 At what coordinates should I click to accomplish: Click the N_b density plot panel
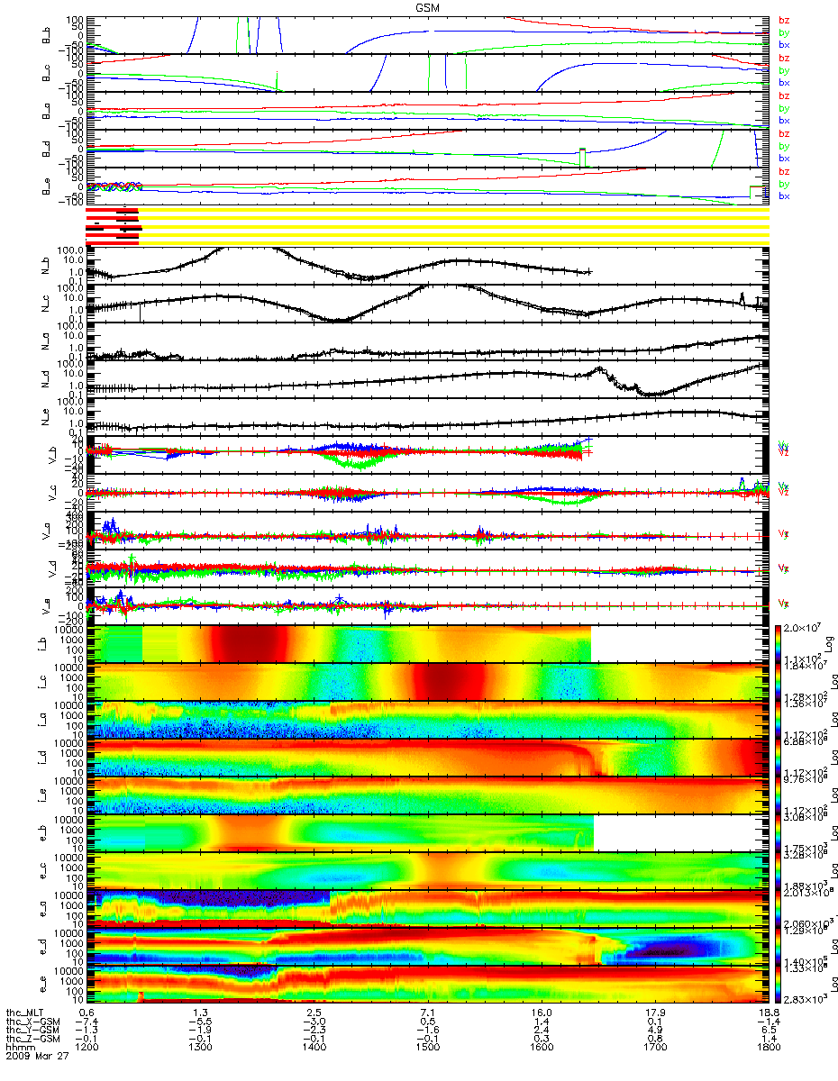(x=427, y=267)
